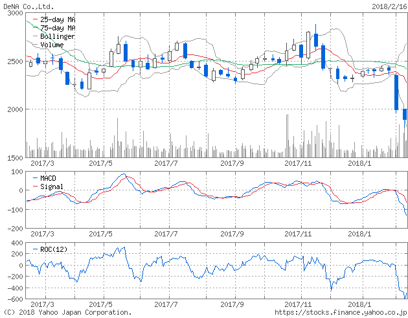Click the DeNA Co.,Ltd. chart title
Viewport: 408px width, 318px height.
27,6
